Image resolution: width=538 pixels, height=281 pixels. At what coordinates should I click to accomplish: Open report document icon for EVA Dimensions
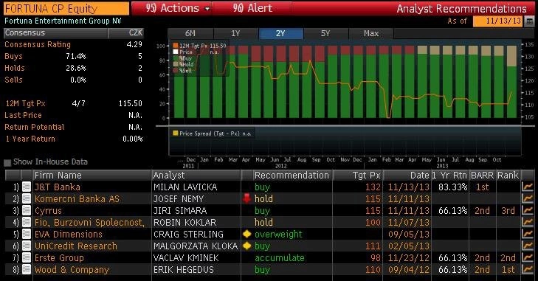[27, 235]
